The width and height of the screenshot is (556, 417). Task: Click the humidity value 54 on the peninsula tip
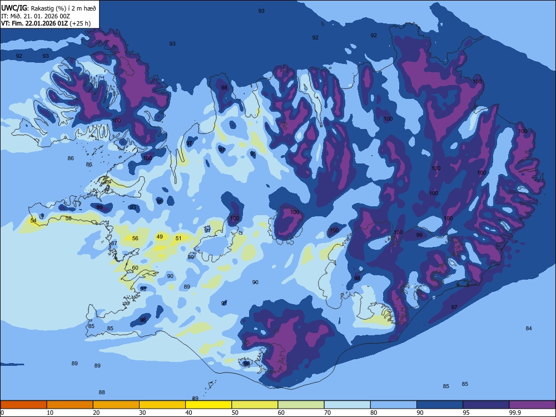[33, 221]
